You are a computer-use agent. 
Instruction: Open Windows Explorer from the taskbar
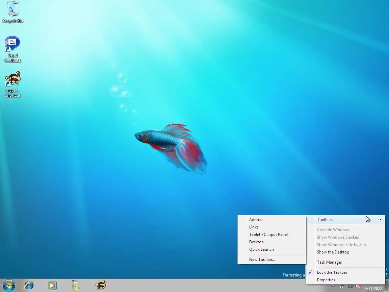point(75,285)
